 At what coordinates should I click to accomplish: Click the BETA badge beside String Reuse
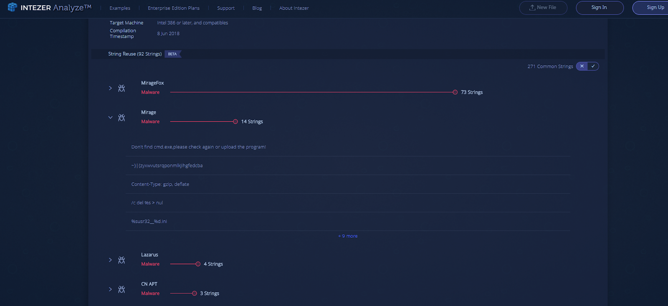pos(173,54)
